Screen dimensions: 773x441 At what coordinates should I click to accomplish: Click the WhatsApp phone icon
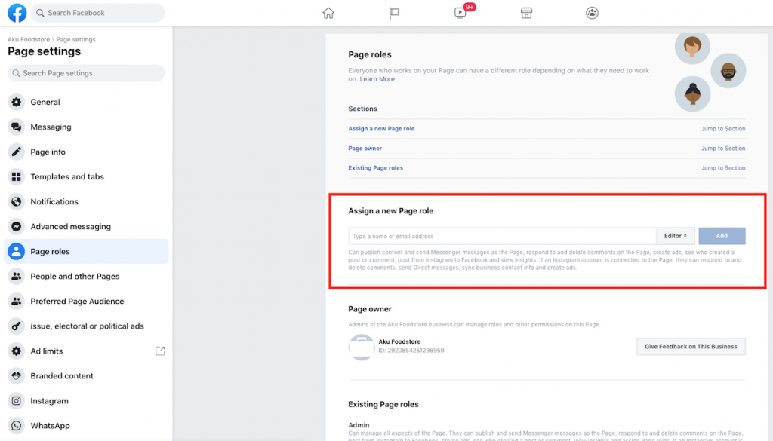tap(17, 426)
